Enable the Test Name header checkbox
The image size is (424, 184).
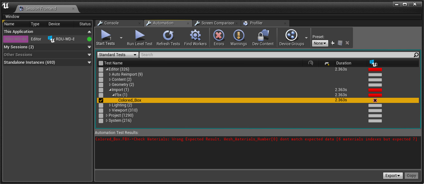[101, 63]
